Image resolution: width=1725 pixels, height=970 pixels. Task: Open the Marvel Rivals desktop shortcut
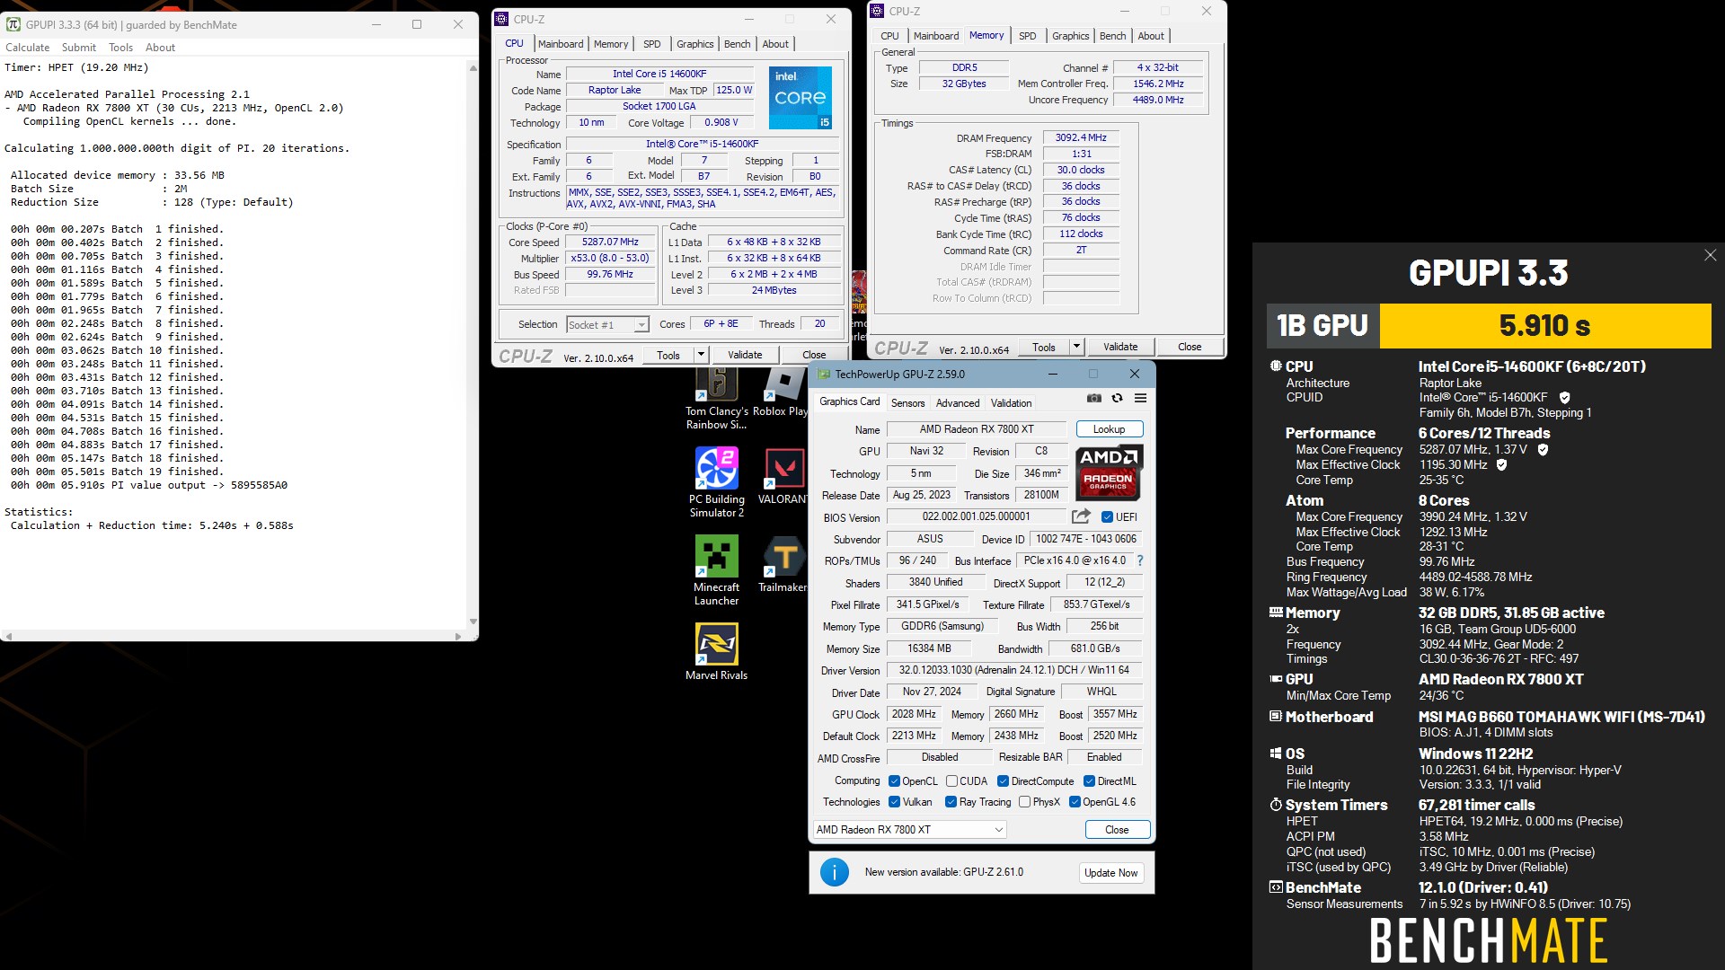coord(717,651)
